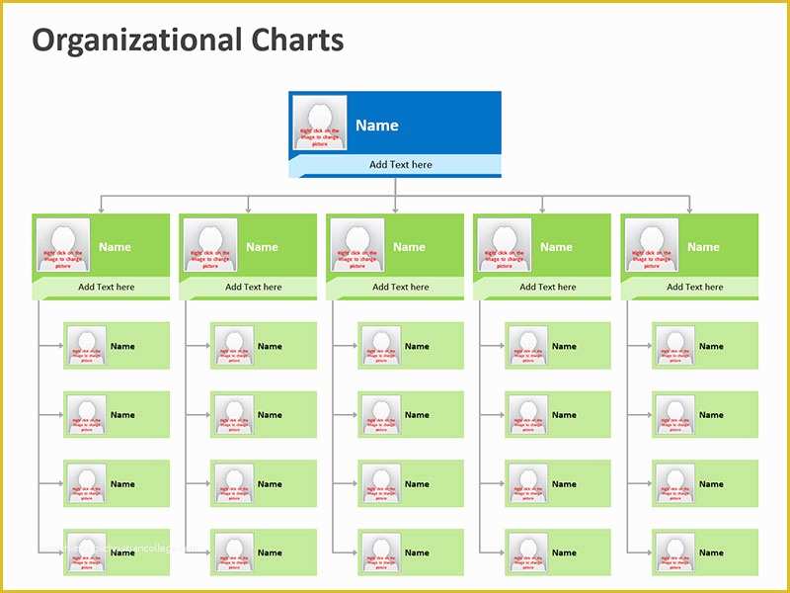790x593 pixels.
Task: Click fourth subordinate avatar under the third manager
Action: click(x=381, y=552)
